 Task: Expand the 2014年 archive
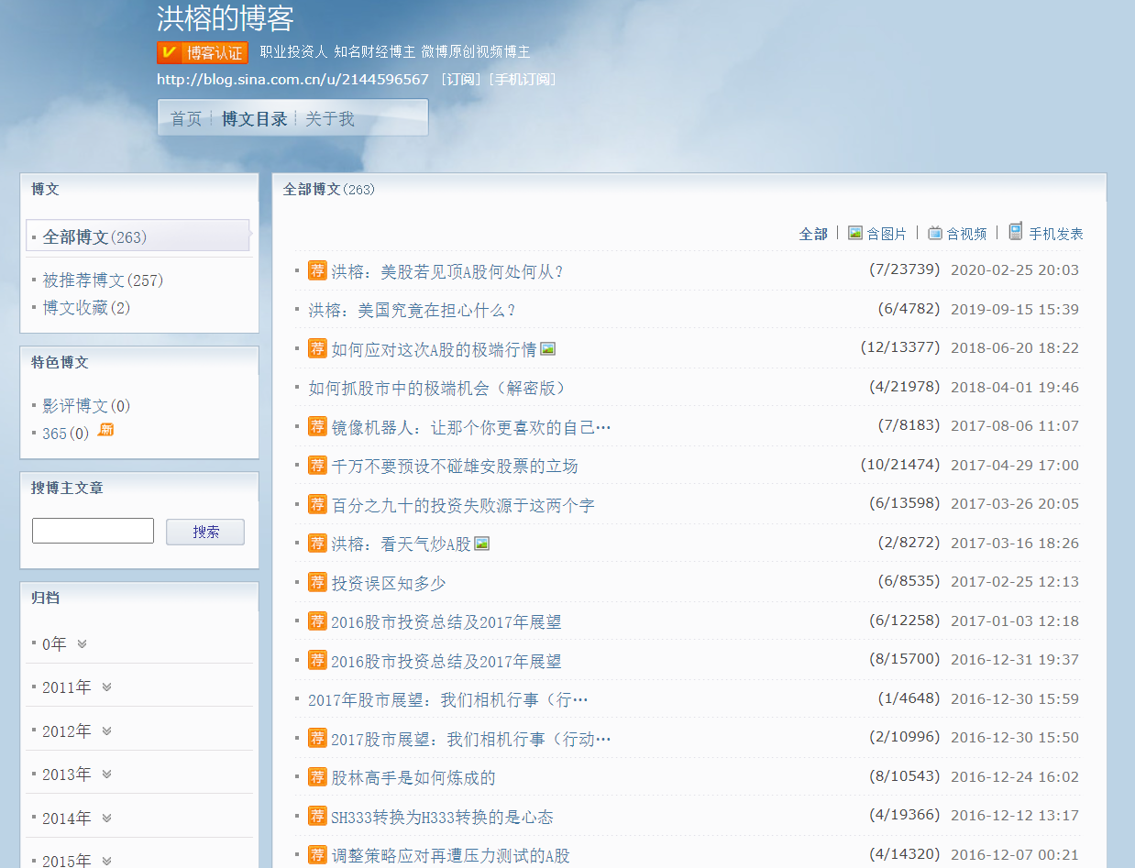(x=106, y=818)
